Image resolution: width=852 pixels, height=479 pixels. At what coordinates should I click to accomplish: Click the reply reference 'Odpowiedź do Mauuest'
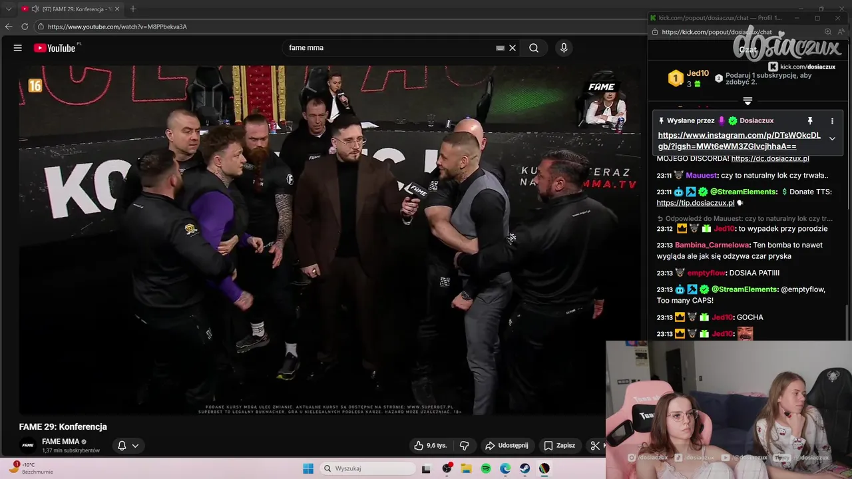[745, 218]
